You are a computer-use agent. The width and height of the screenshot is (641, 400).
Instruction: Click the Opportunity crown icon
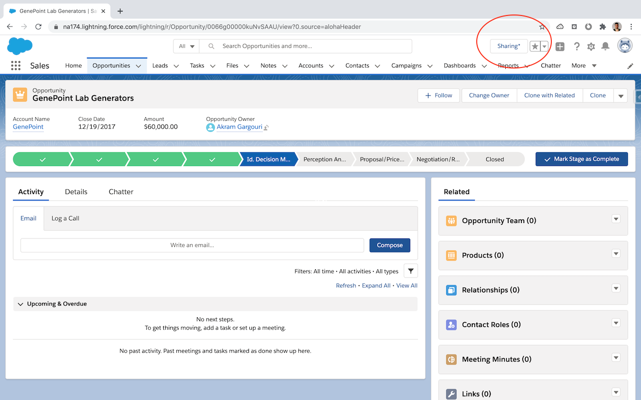tap(20, 94)
